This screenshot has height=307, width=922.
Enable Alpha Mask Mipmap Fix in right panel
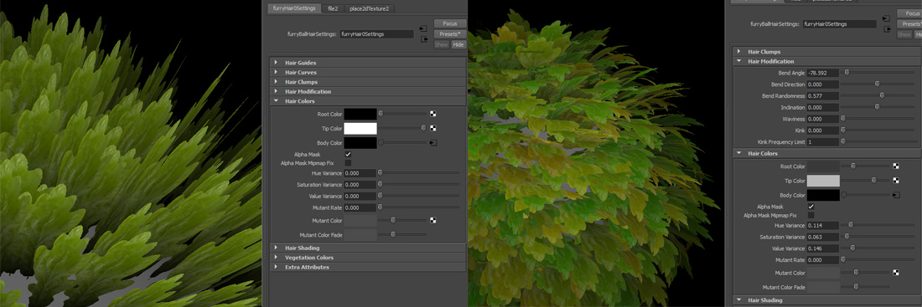pyautogui.click(x=811, y=216)
